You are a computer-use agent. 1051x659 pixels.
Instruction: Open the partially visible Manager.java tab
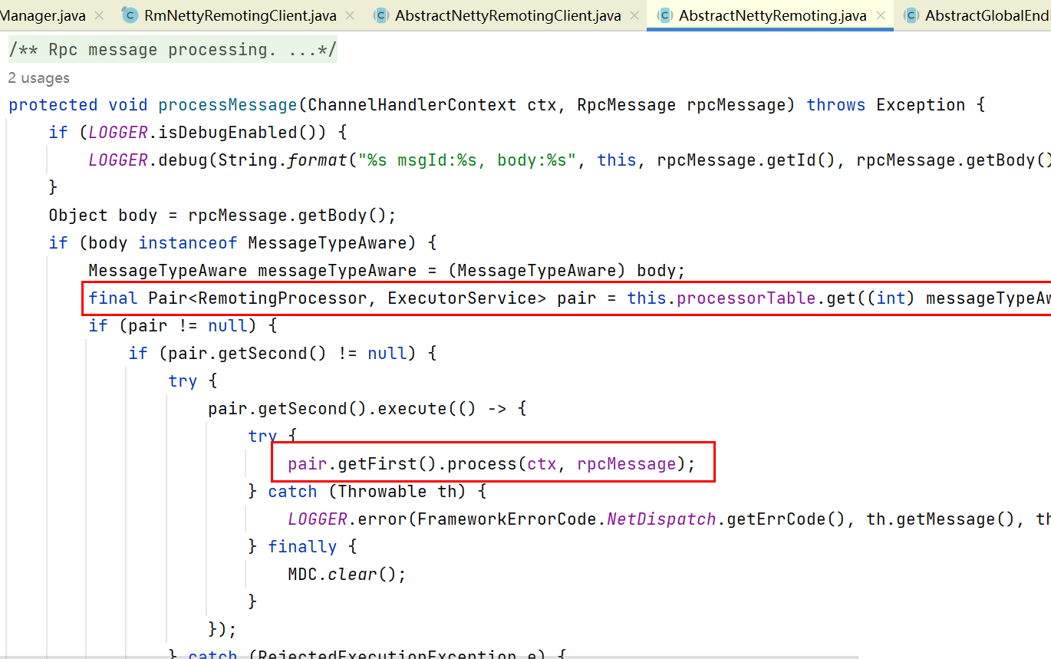pyautogui.click(x=43, y=15)
